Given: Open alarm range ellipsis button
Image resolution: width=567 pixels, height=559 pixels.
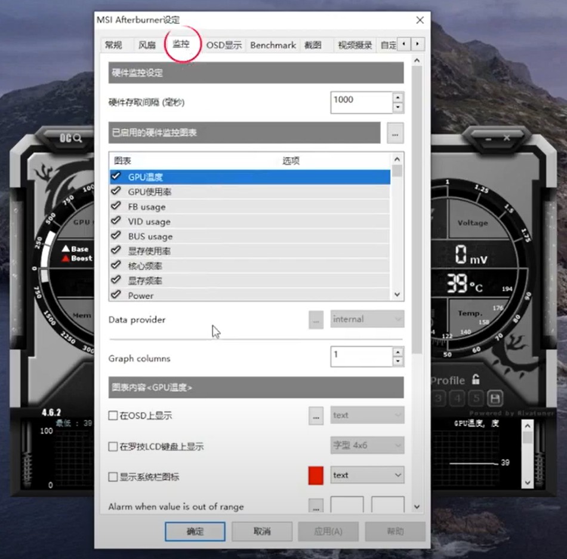Looking at the screenshot, I should point(316,506).
